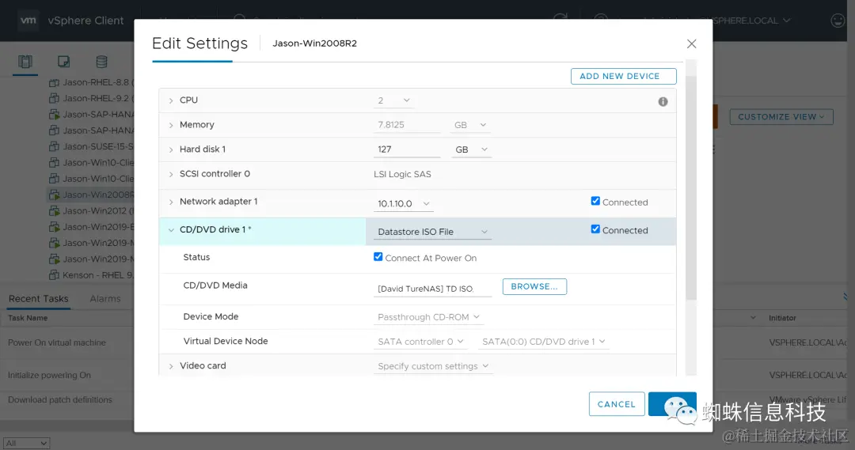The image size is (855, 450).
Task: Click the CPU info icon
Action: pos(663,101)
